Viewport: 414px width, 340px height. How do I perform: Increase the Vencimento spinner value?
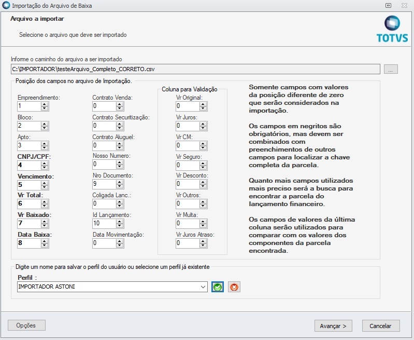[x=45, y=183]
